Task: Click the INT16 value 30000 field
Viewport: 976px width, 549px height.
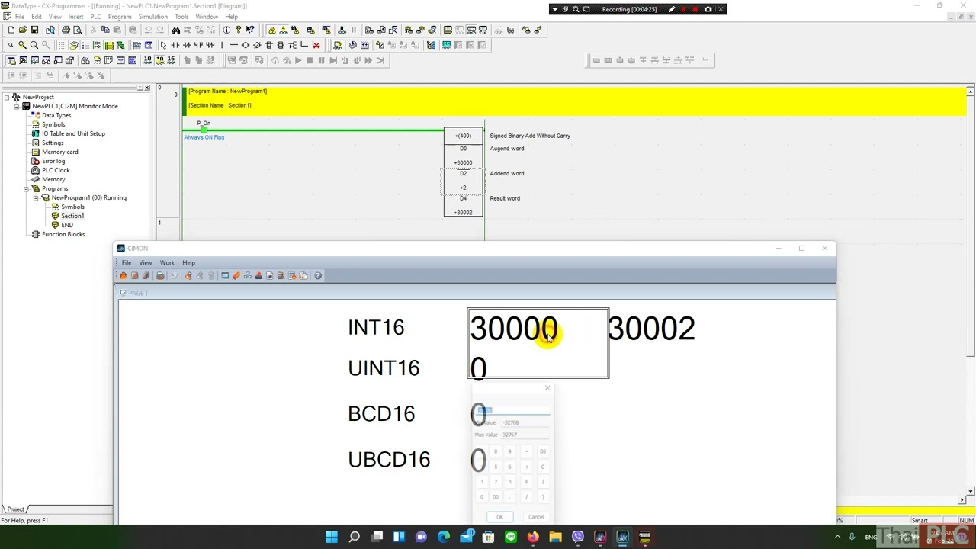Action: pyautogui.click(x=514, y=329)
